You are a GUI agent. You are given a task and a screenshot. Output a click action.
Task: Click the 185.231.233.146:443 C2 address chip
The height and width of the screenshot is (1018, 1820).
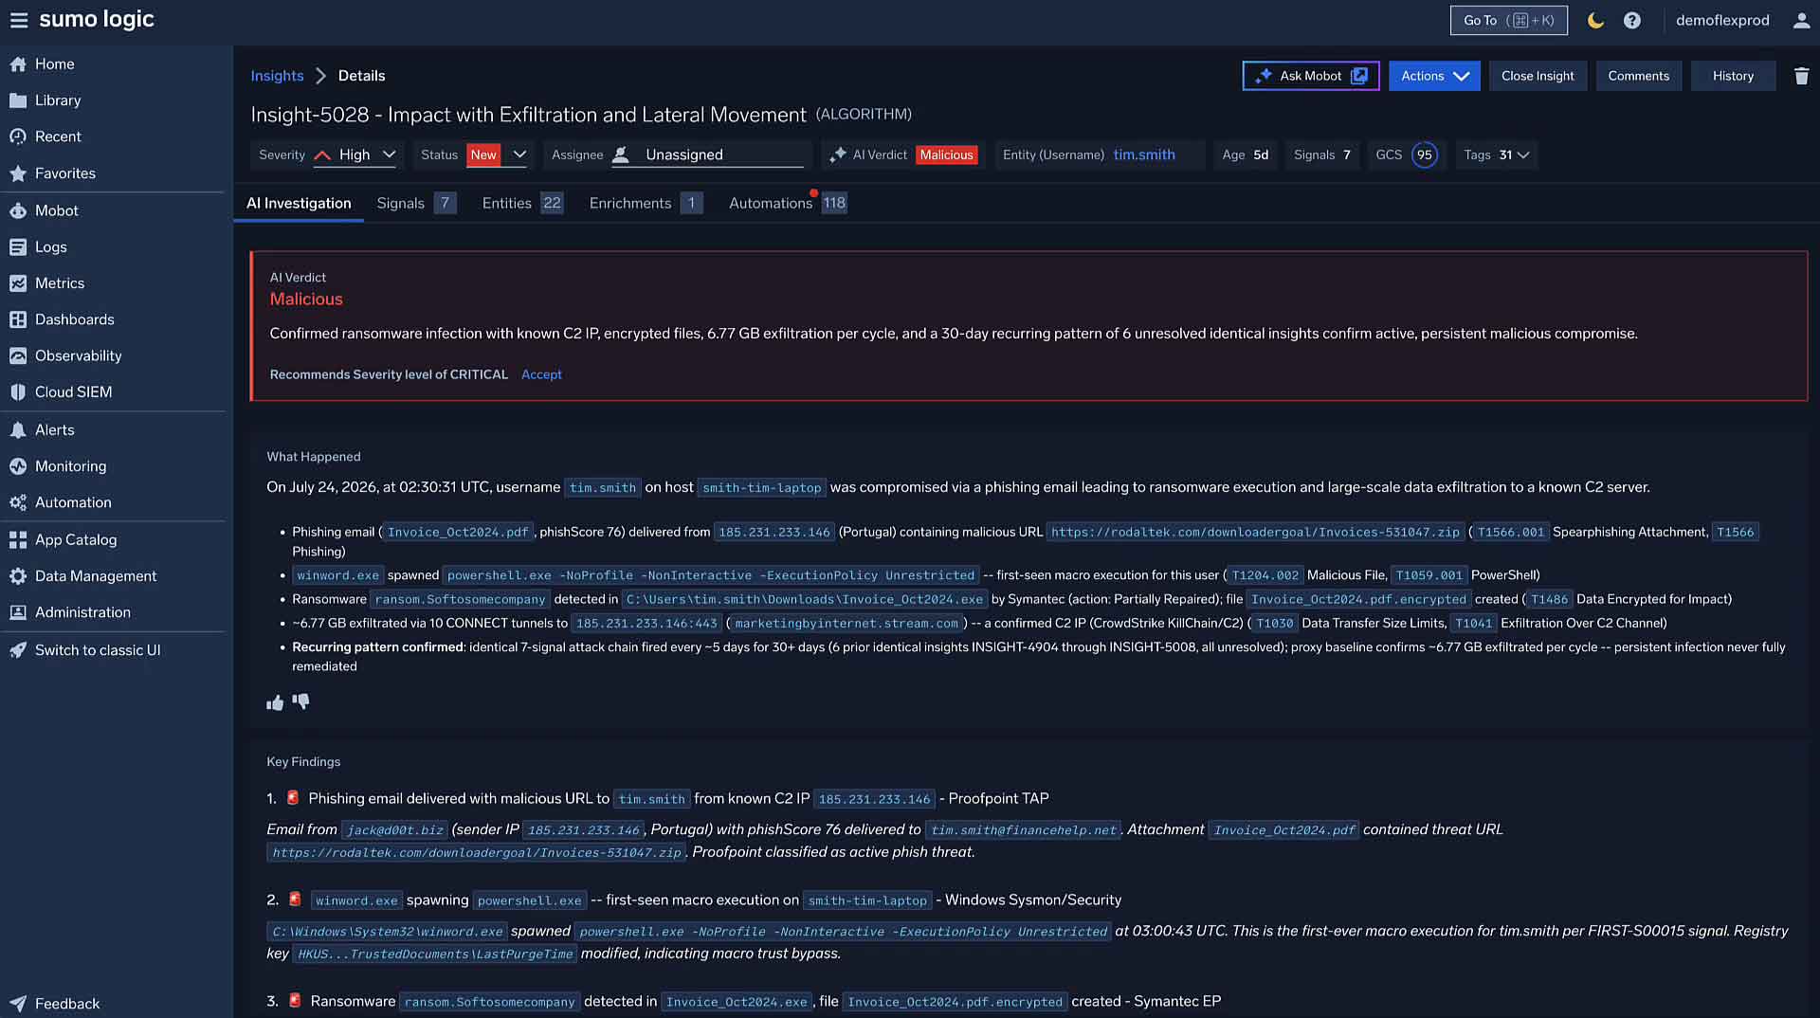click(646, 624)
